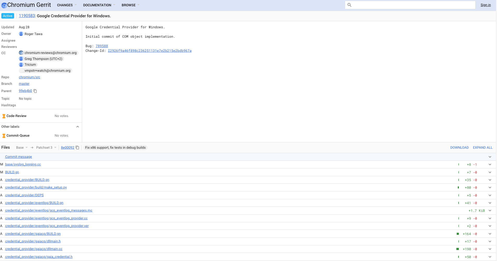This screenshot has height=261, width=497.
Task: Click the Chromium Gerrit logo icon
Action: tap(4, 5)
